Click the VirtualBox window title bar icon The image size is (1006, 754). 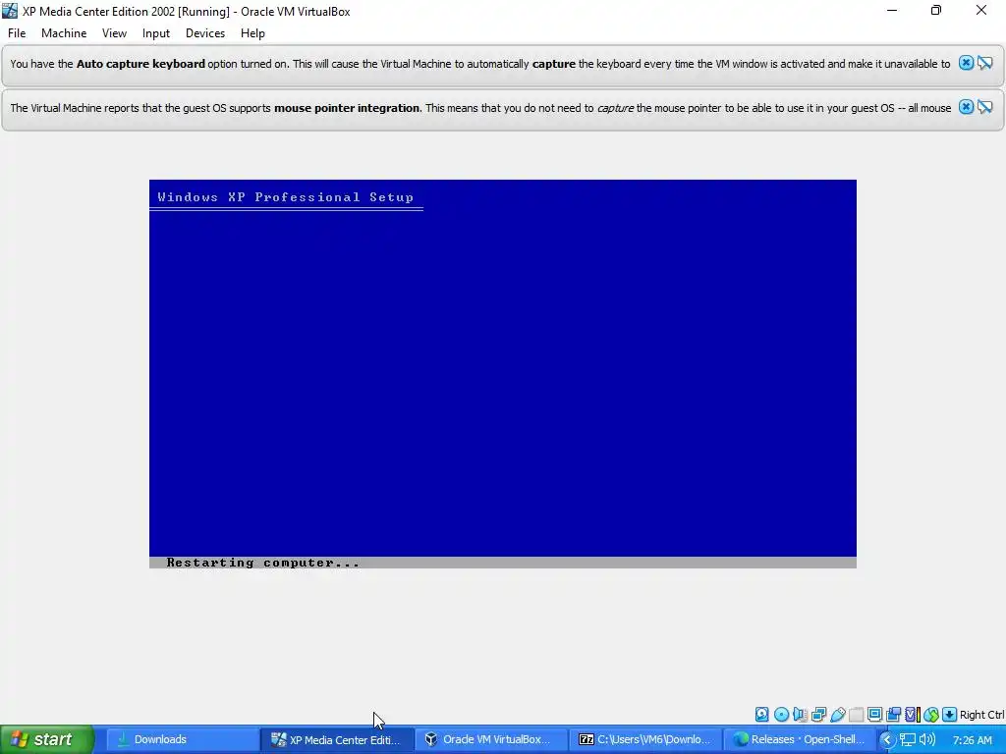point(10,11)
